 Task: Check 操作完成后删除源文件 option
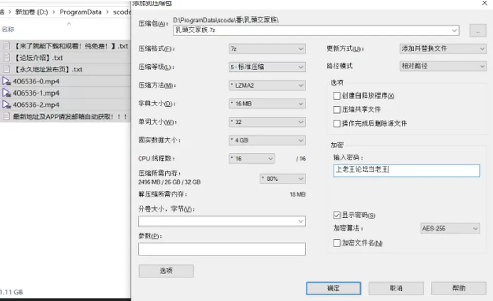(x=337, y=123)
